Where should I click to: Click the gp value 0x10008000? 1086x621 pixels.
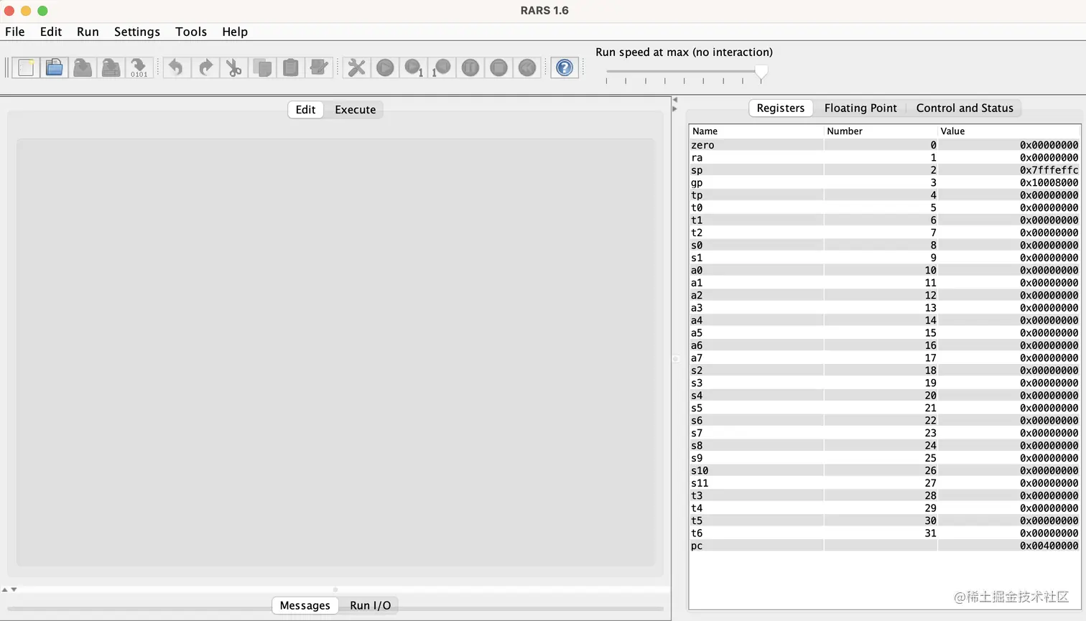point(1049,183)
